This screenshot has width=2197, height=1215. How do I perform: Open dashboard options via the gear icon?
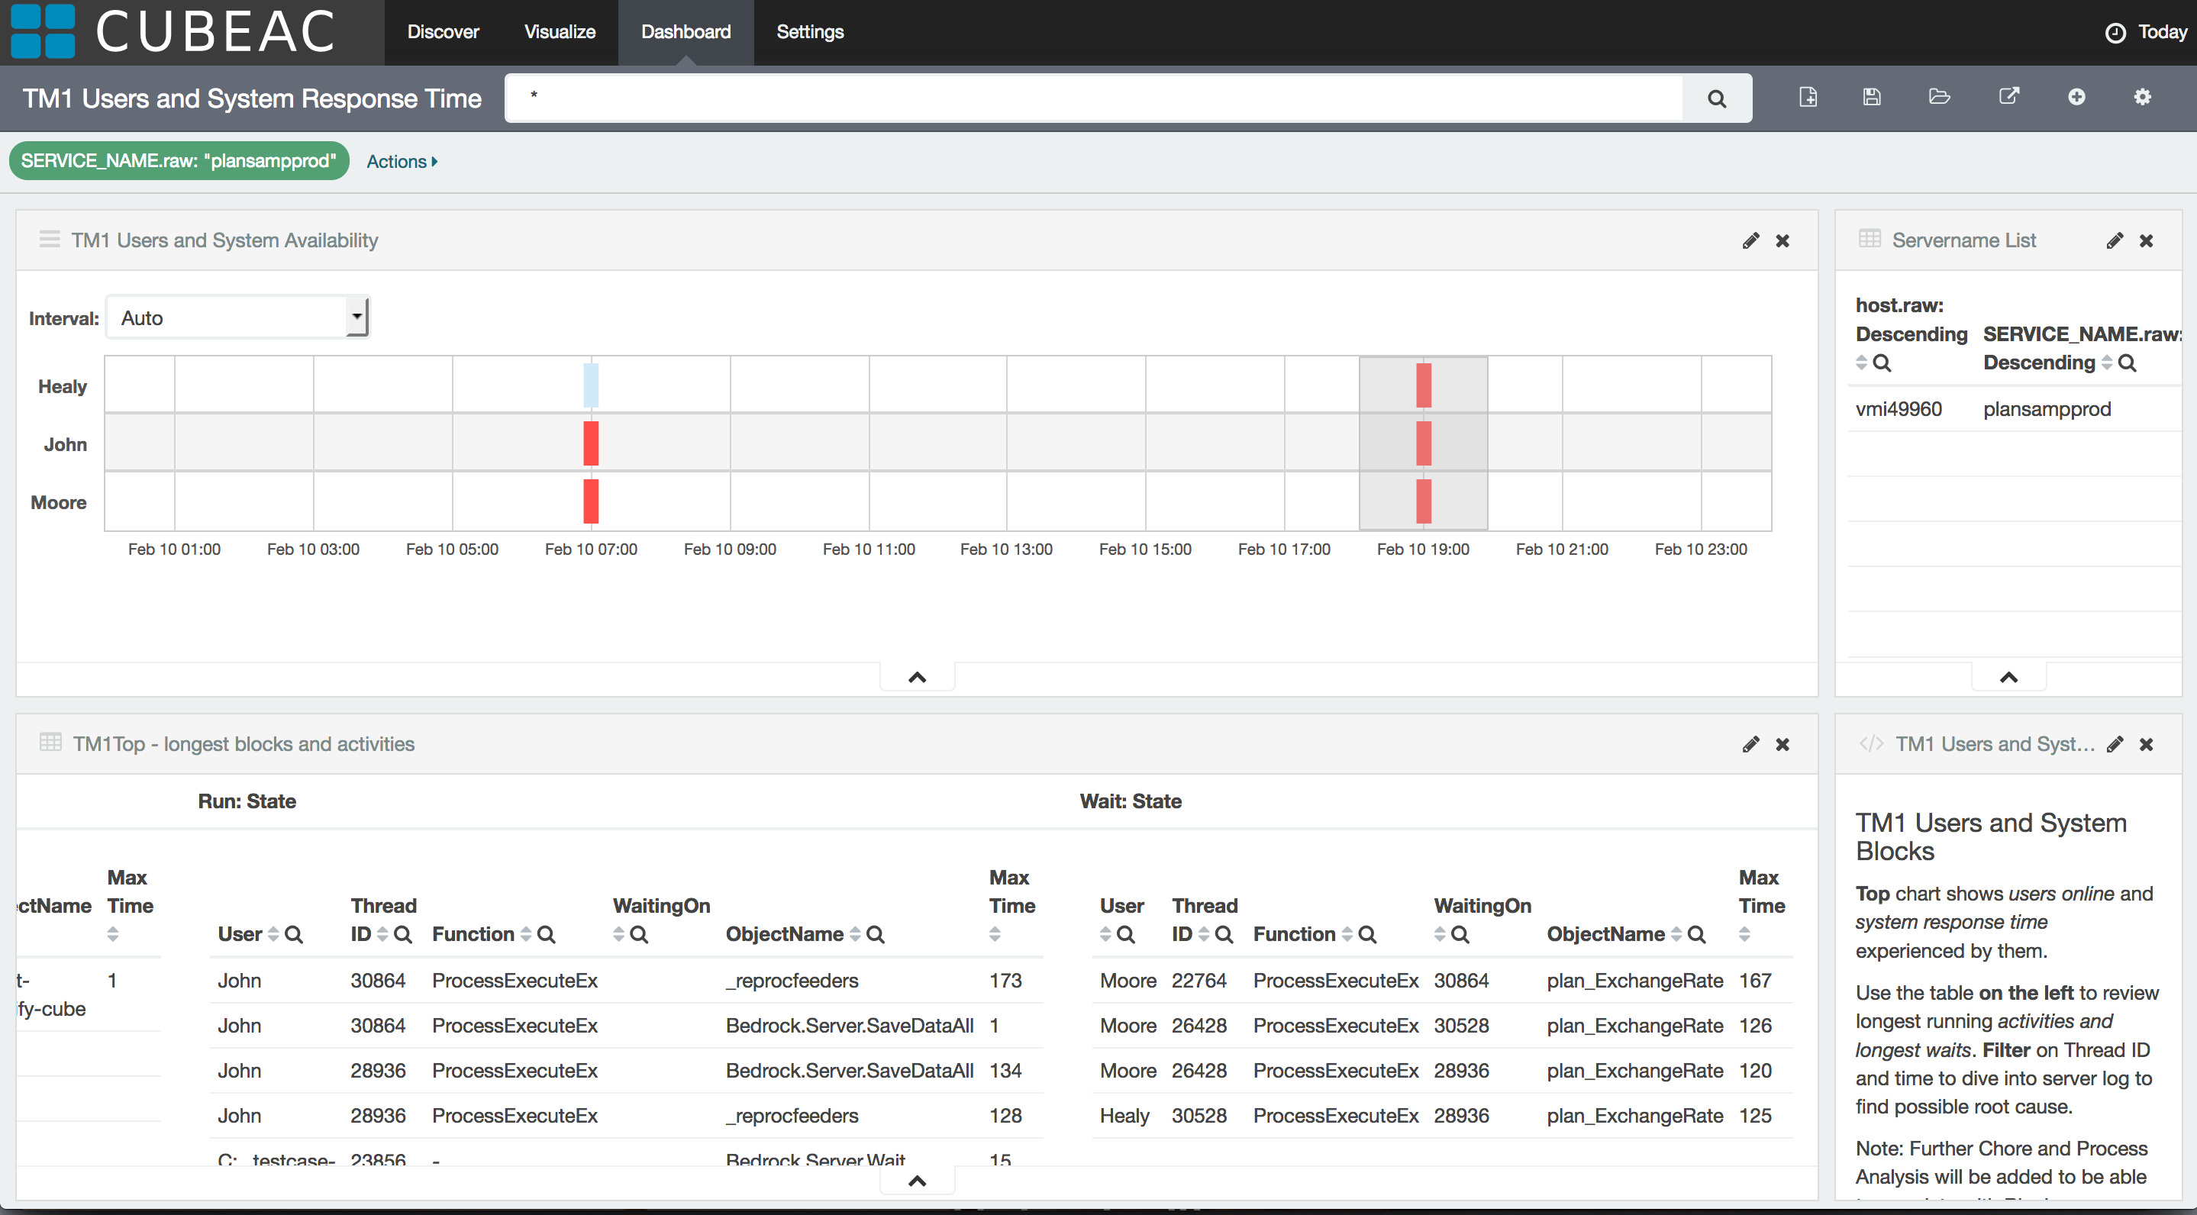click(2142, 97)
